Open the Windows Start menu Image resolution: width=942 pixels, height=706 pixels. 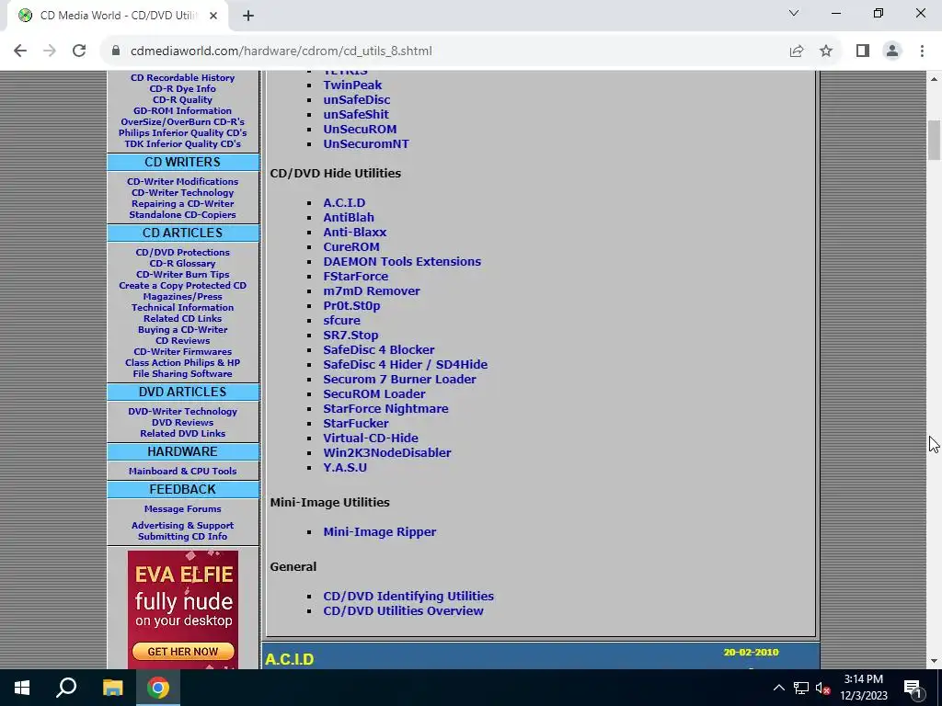pyautogui.click(x=22, y=688)
